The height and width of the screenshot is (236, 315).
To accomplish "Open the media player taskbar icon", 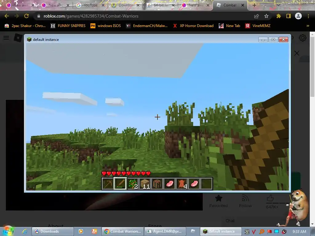I will point(81,231).
